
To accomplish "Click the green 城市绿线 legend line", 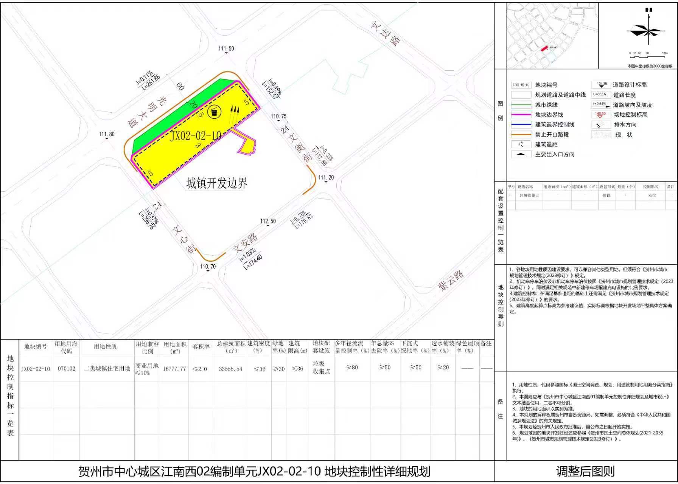I will (521, 105).
